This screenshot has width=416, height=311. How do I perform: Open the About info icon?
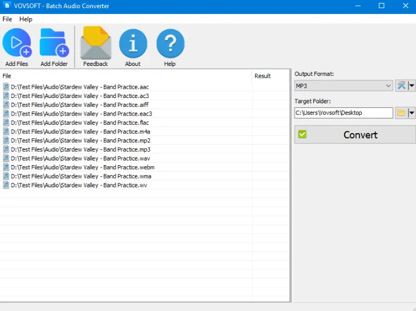[133, 44]
